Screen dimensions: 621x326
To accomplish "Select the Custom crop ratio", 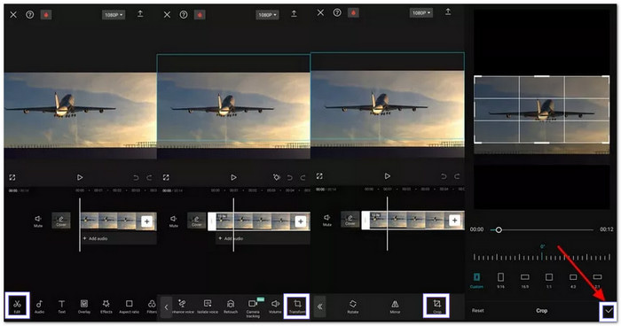I will [x=476, y=280].
